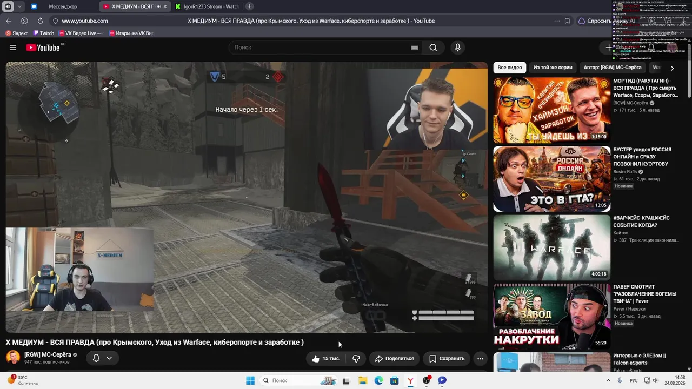Reload the current YouTube page
Viewport: 692px width, 389px height.
click(x=40, y=21)
